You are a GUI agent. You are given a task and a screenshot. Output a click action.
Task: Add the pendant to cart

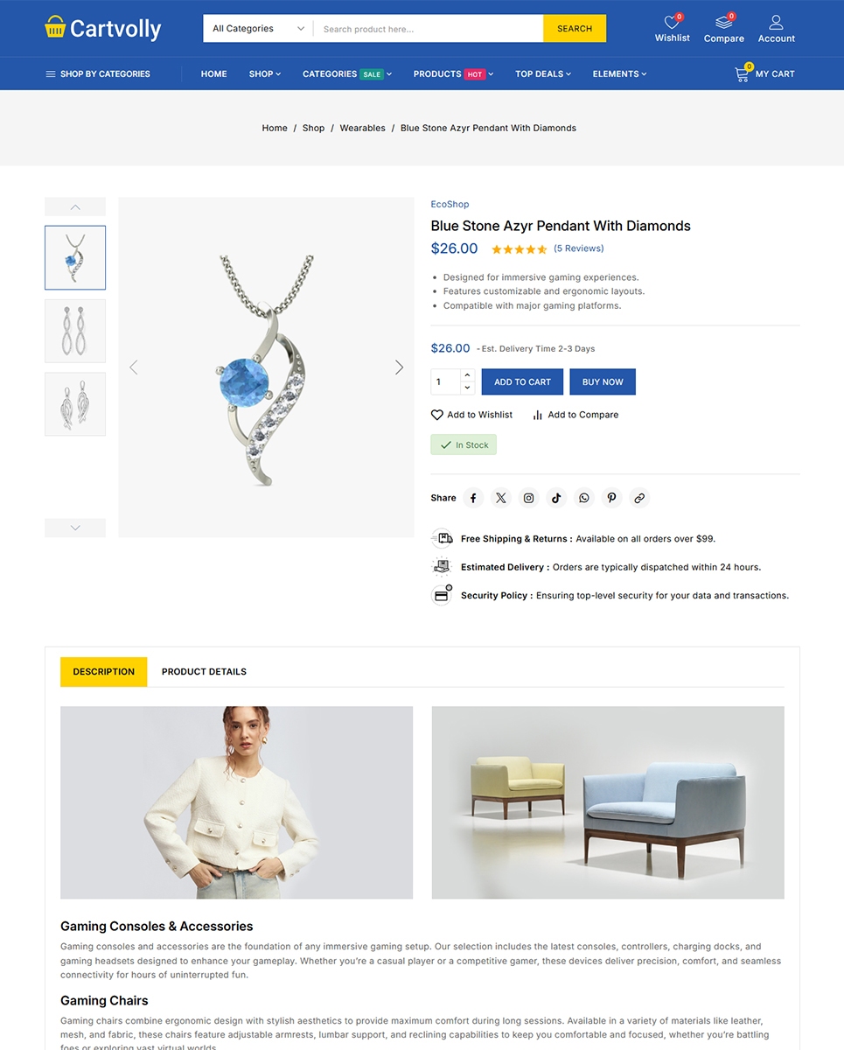pyautogui.click(x=522, y=381)
